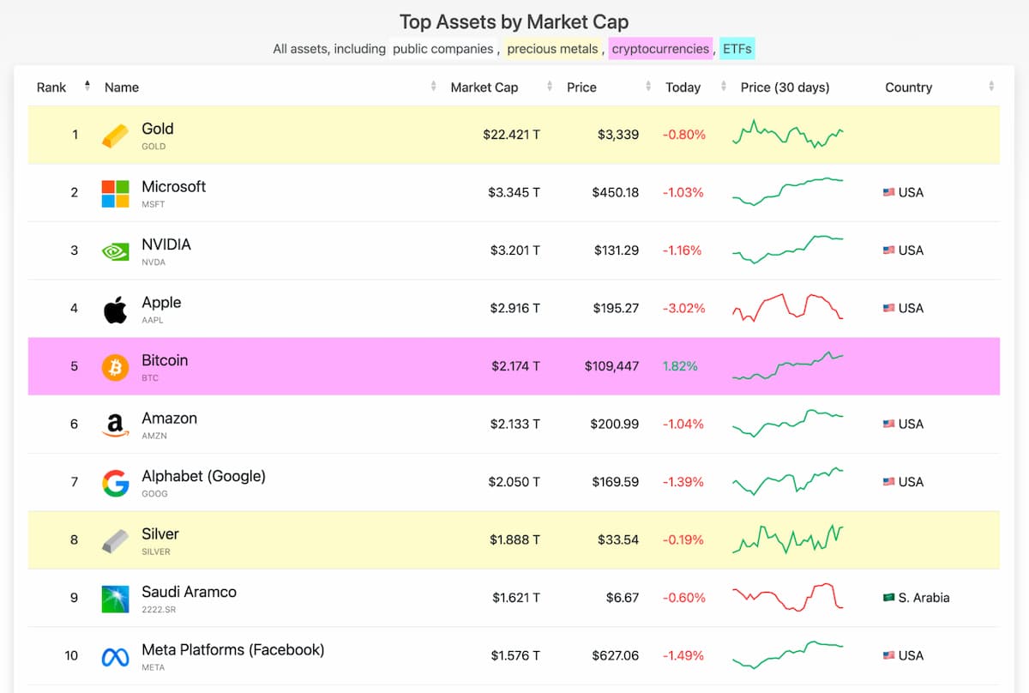
Task: Click Apple's -3.02% change today
Action: (683, 308)
